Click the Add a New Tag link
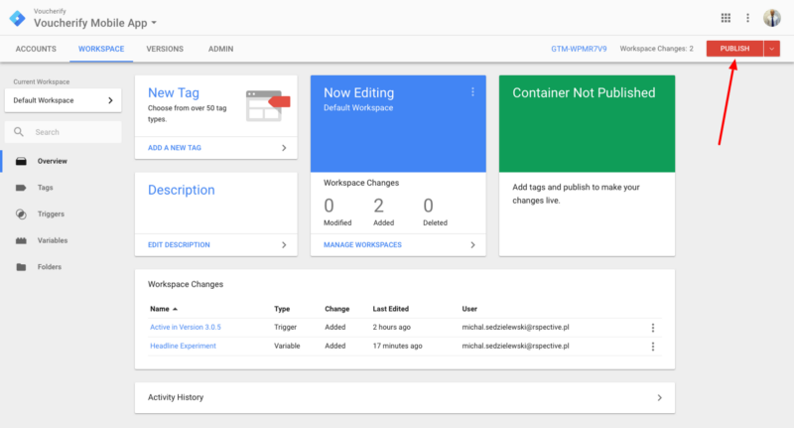794x428 pixels. [175, 148]
